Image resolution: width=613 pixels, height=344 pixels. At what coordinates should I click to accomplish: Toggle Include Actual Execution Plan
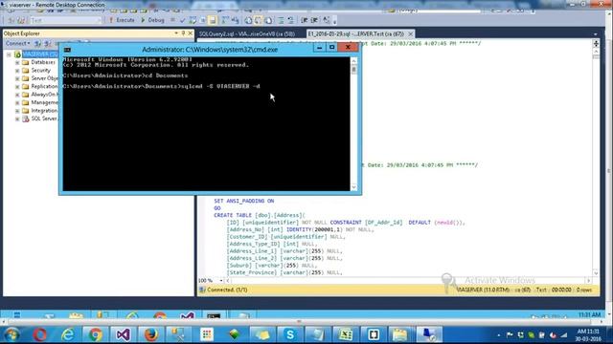pos(225,20)
